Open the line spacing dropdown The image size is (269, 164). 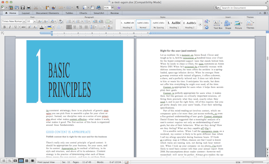[x=94, y=27]
